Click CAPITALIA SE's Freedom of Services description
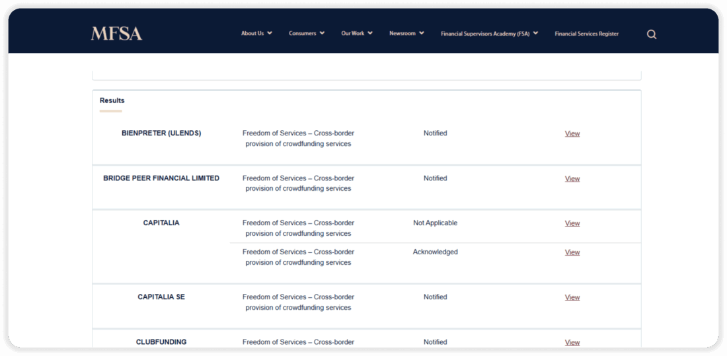Screen dimensions: 727x356 [298, 302]
